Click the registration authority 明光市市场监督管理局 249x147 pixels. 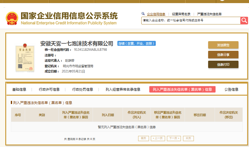(78, 66)
